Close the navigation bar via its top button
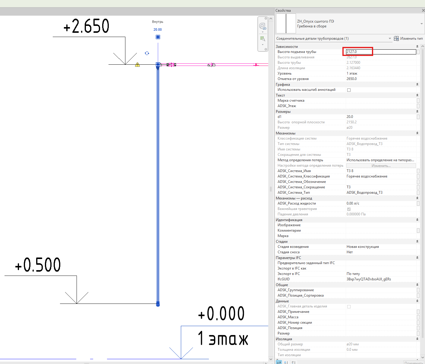Viewport: 425px width, 364px height. (x=266, y=19)
